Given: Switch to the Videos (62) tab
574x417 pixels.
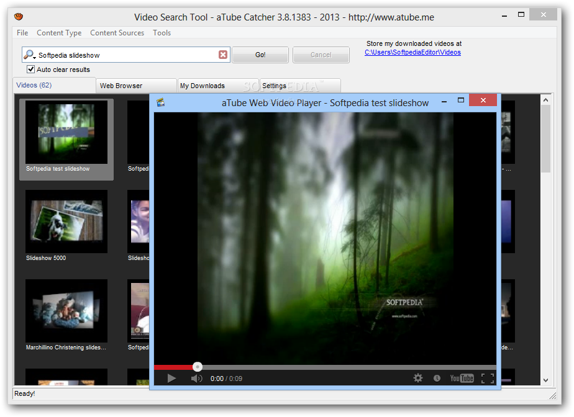Looking at the screenshot, I should (x=54, y=85).
